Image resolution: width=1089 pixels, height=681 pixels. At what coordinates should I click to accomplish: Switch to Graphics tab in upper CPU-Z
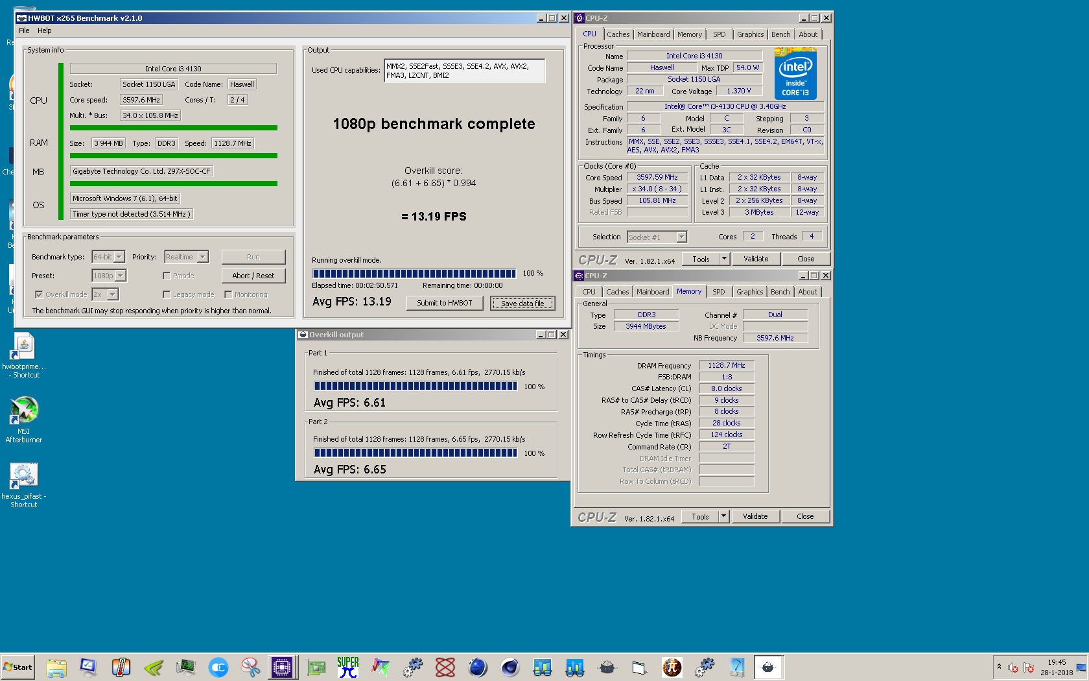pos(750,34)
